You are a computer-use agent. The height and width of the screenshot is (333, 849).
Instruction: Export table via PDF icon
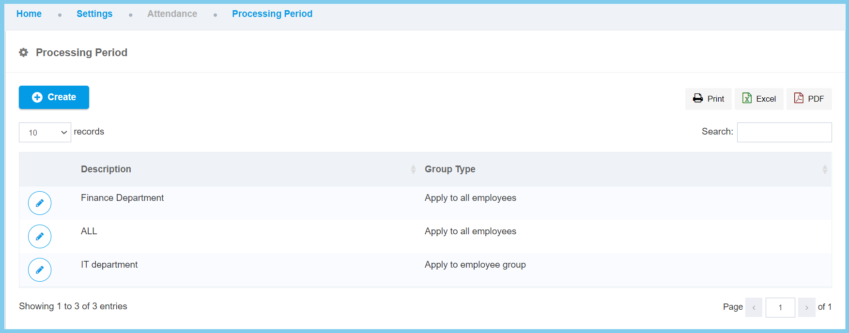coord(799,98)
